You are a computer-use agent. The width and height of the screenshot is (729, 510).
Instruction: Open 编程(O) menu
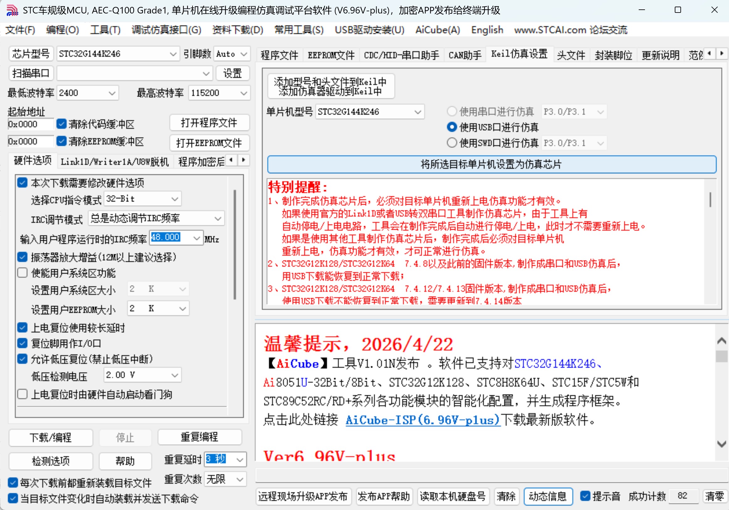click(x=62, y=30)
